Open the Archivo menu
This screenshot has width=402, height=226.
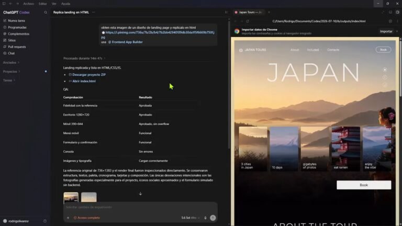[x=28, y=4]
